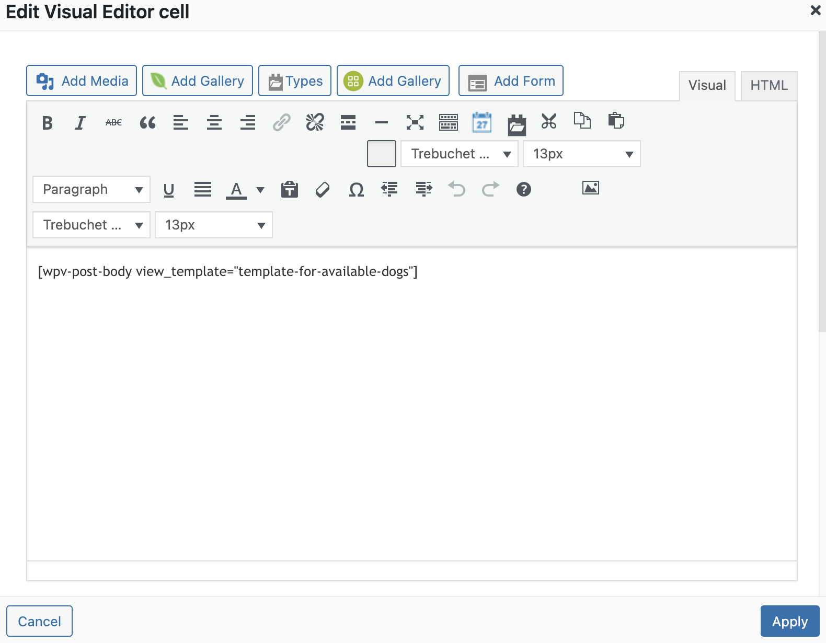Click the cut scissors icon
826x643 pixels.
pos(549,122)
